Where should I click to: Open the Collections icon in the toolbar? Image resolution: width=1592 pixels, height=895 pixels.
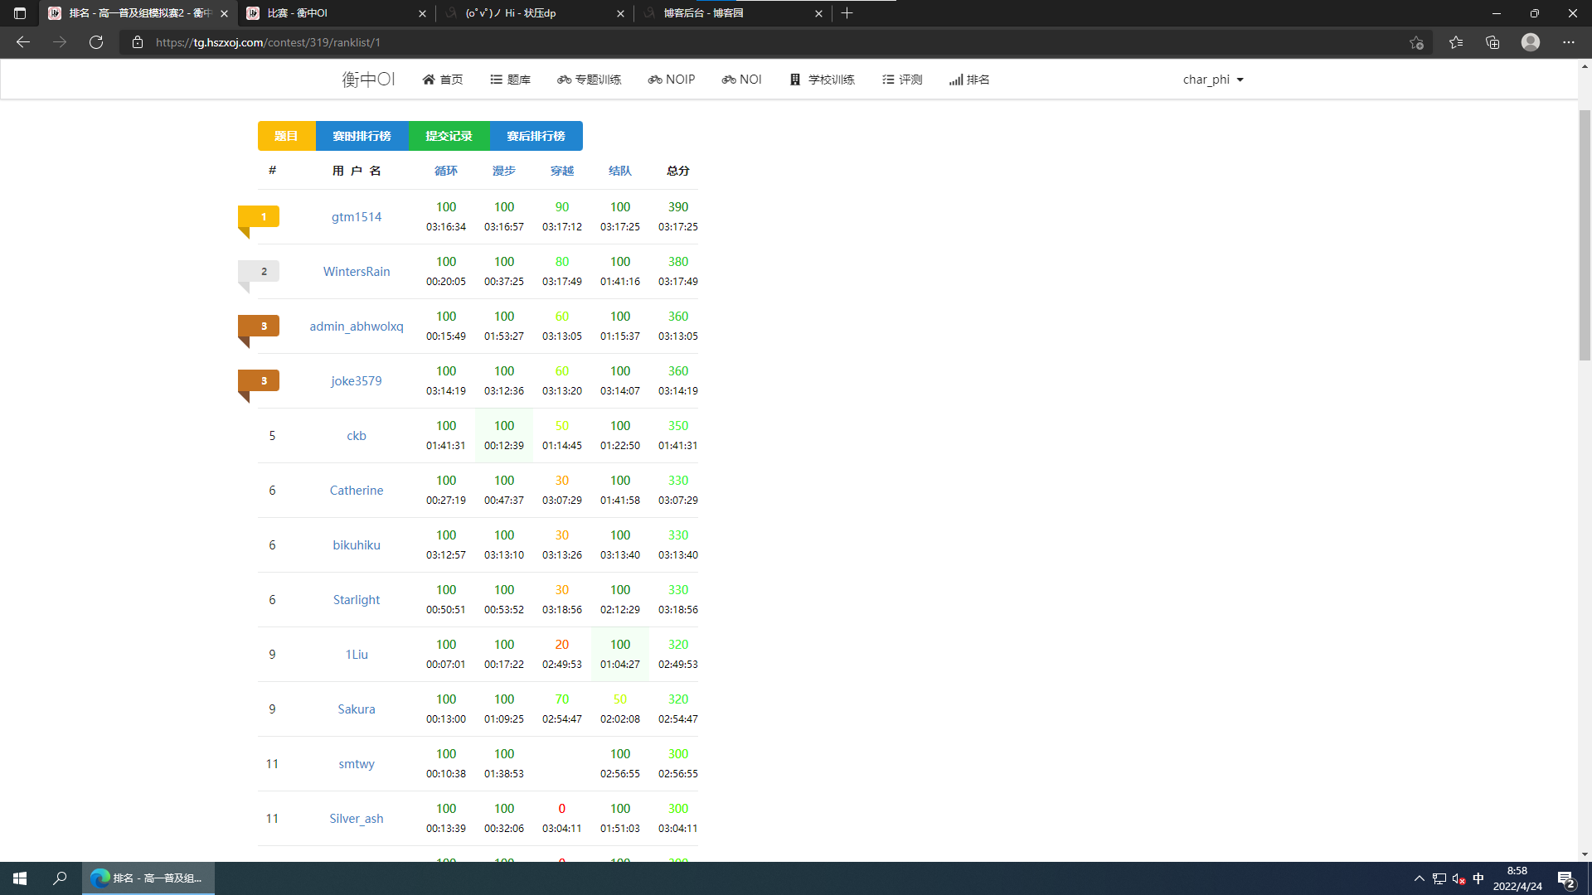tap(1492, 42)
